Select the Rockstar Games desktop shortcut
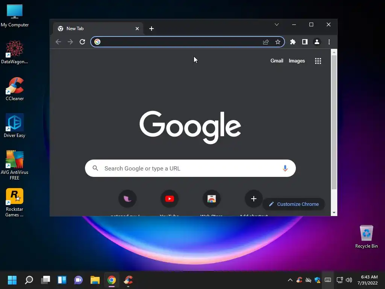 click(15, 202)
